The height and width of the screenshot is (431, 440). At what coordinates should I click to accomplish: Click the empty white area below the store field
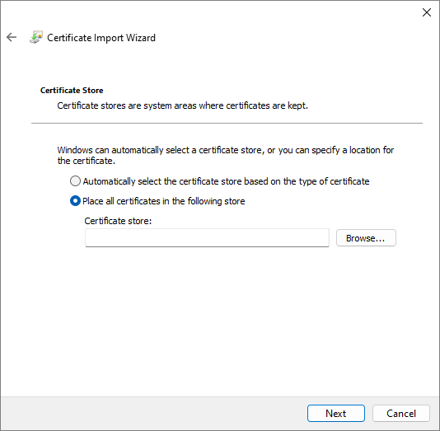click(220, 320)
